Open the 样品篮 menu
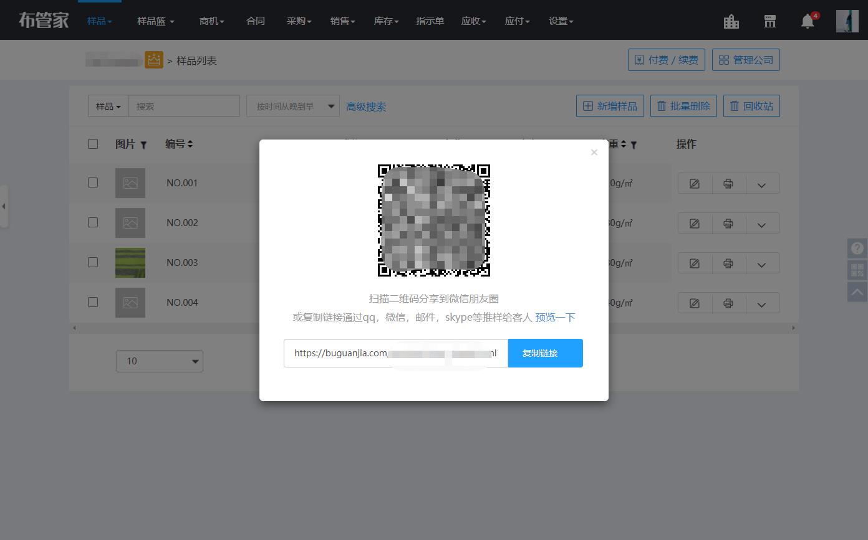Viewport: 868px width, 540px height. [156, 21]
